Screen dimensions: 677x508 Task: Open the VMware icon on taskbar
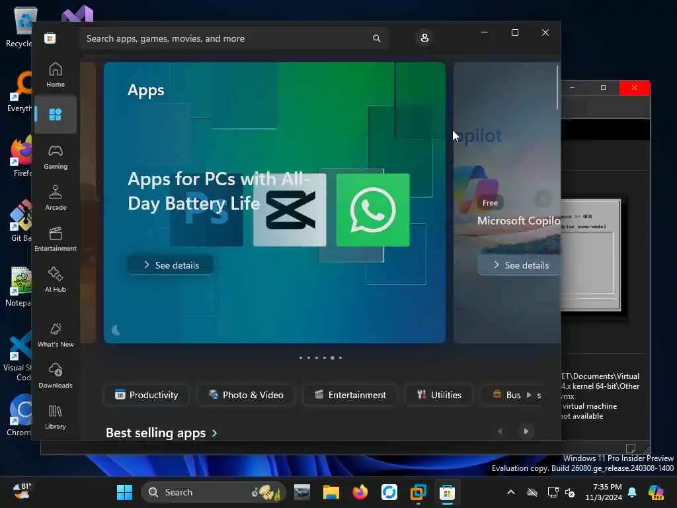coord(418,492)
